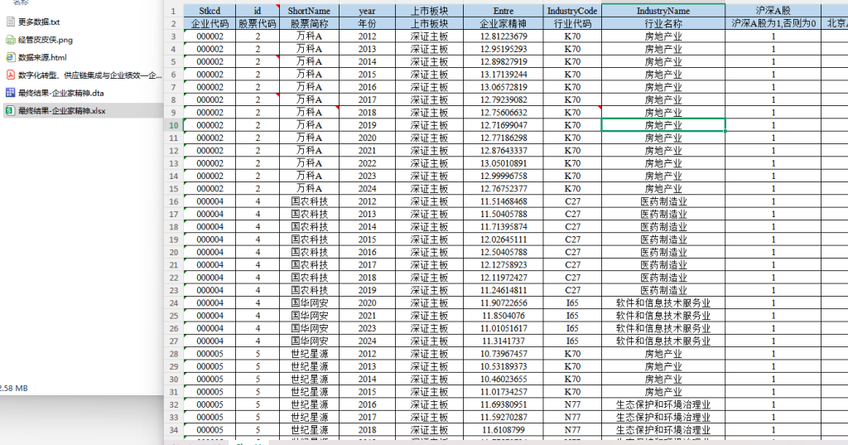Click the cell containing 11.90722656
Image resolution: width=848 pixels, height=445 pixels.
[x=503, y=303]
